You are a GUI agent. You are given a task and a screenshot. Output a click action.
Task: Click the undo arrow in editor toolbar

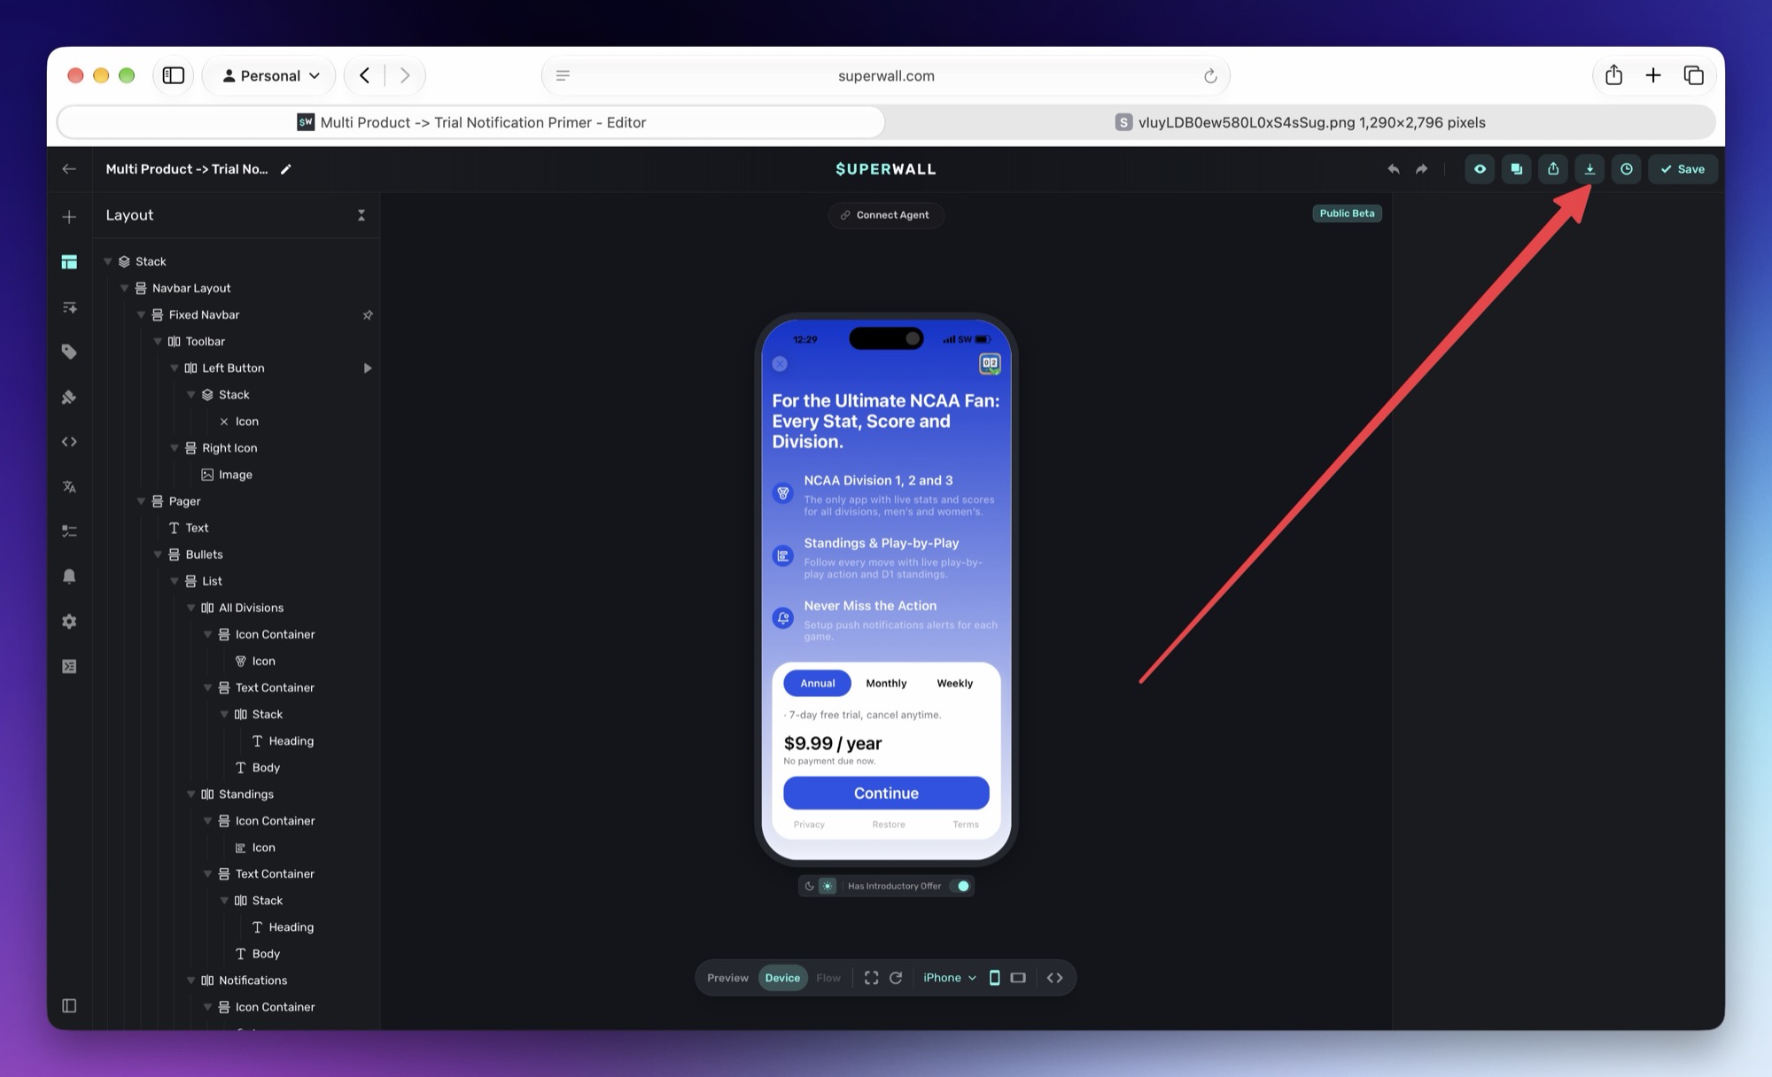tap(1394, 169)
